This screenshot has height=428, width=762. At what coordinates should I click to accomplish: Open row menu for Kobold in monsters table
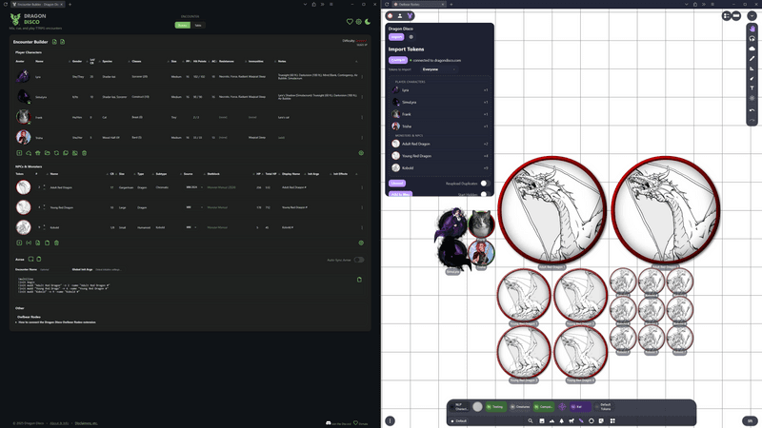coord(362,227)
